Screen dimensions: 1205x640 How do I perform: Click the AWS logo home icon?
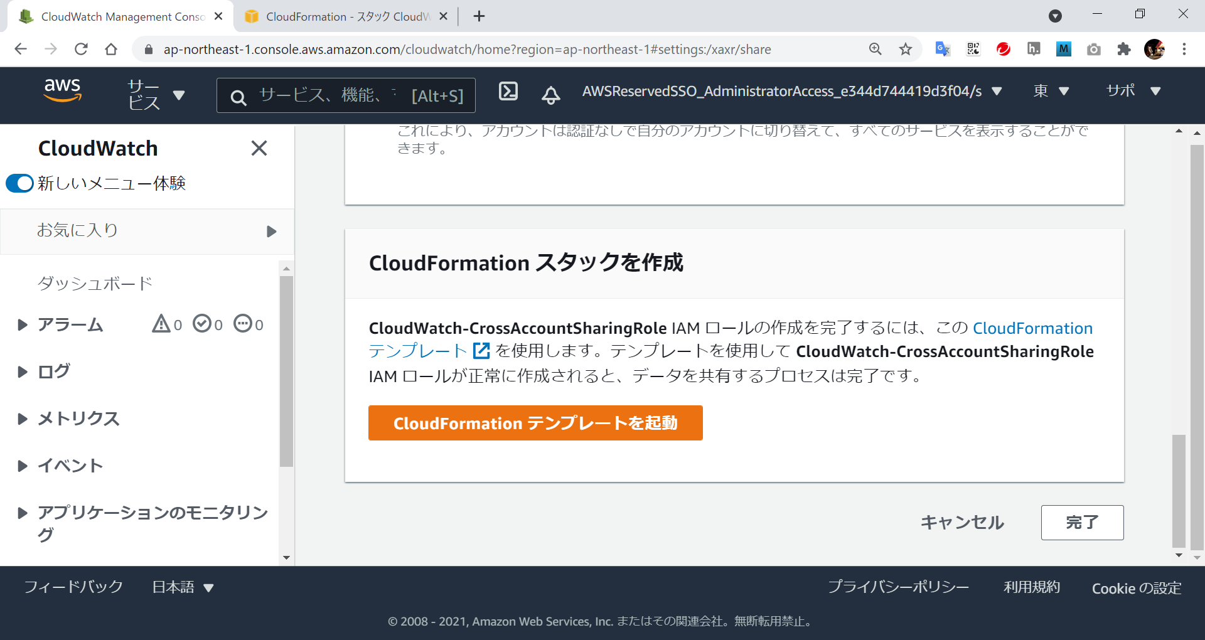[x=62, y=91]
